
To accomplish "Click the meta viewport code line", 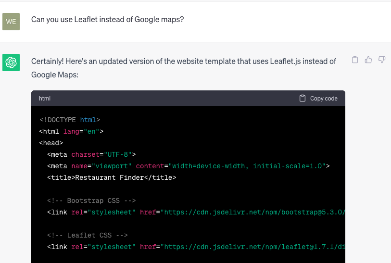I will click(x=189, y=166).
